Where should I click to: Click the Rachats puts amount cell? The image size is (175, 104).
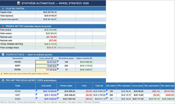pyautogui.click(x=46, y=37)
